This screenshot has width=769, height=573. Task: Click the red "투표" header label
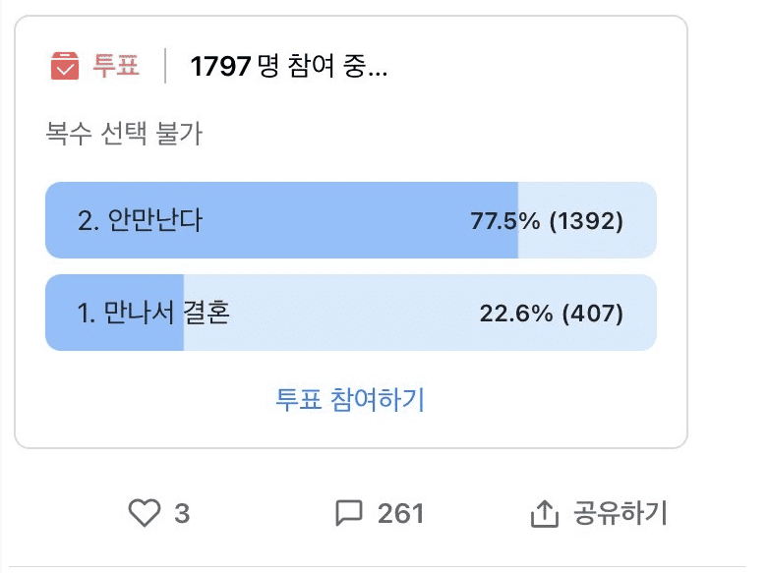[116, 67]
